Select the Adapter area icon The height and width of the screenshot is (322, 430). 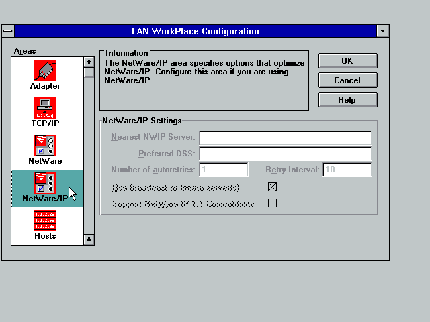pos(45,70)
